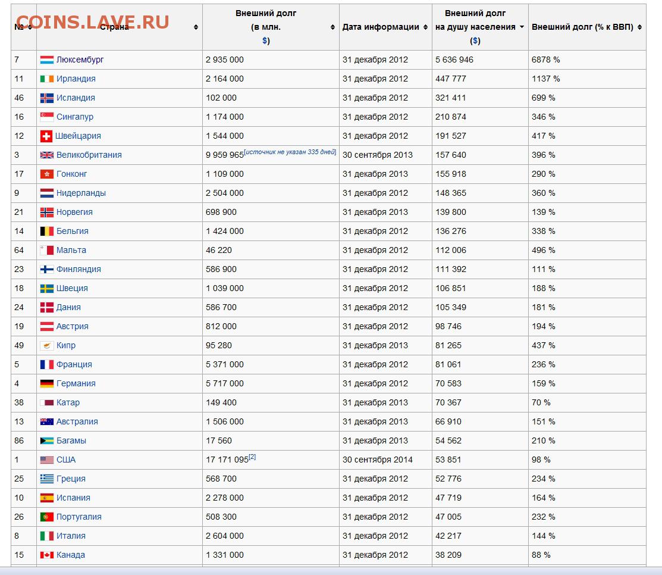
Task: Select the debt value '46 220'
Action: coord(219,250)
